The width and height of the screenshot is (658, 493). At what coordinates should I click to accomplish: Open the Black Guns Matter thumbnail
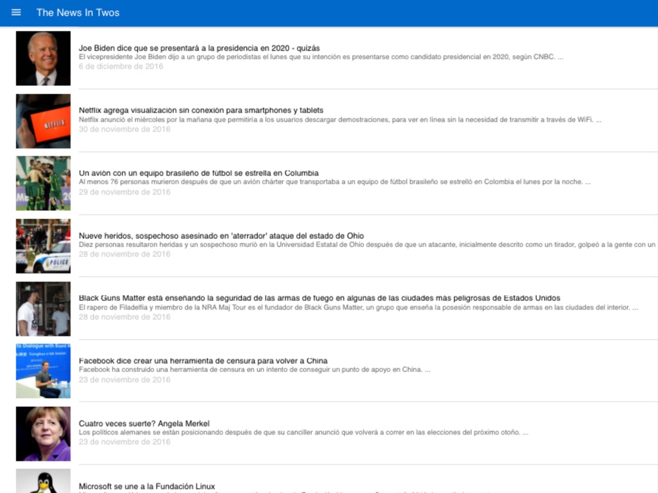pyautogui.click(x=43, y=309)
